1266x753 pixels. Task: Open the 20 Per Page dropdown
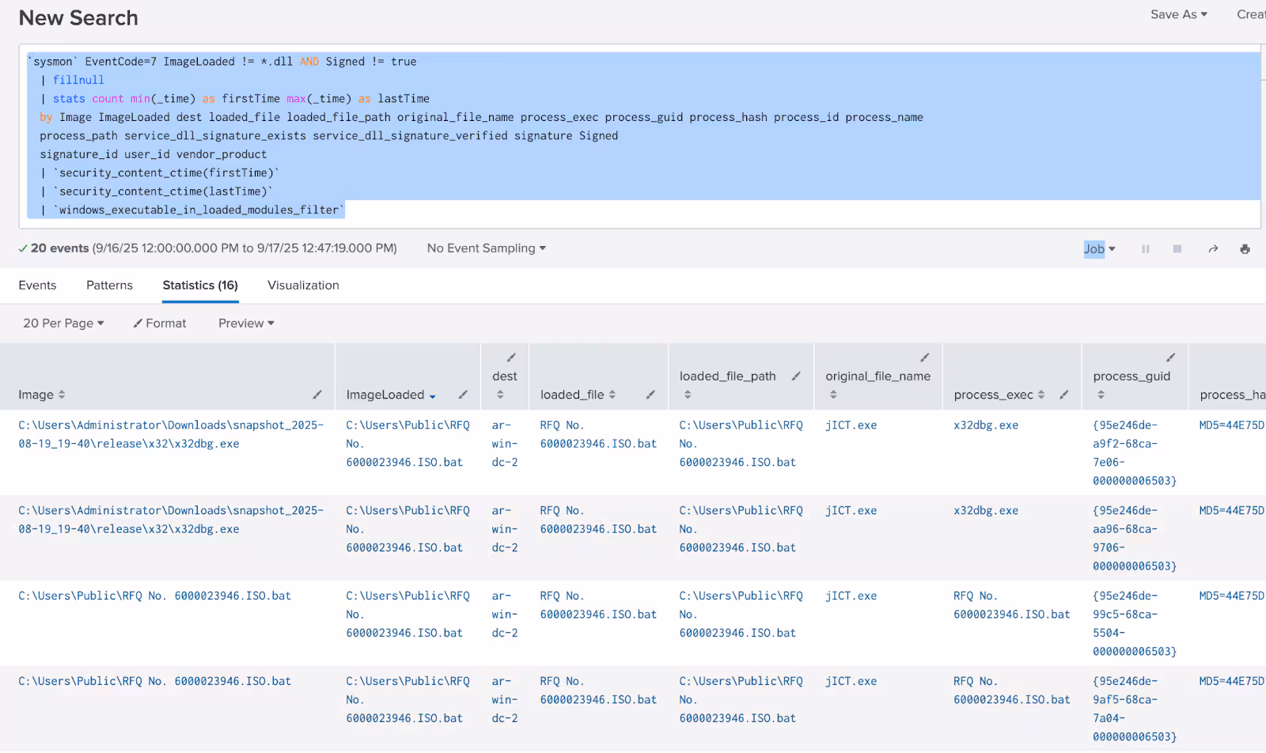(63, 324)
